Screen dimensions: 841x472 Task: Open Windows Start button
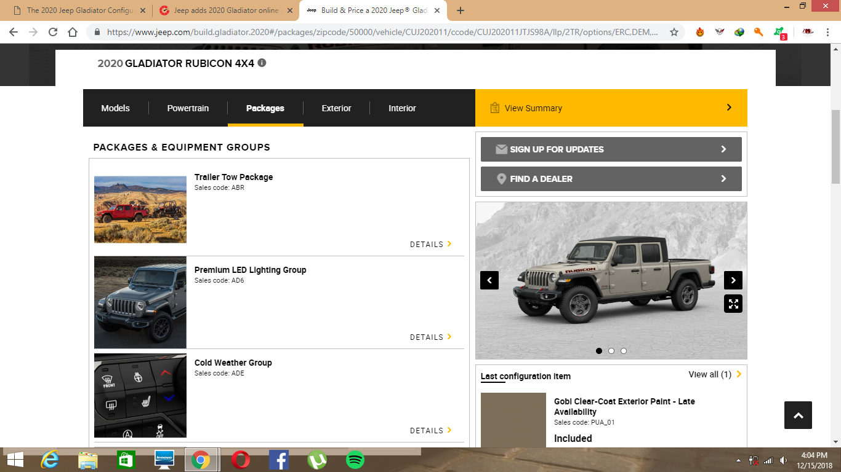pos(15,460)
